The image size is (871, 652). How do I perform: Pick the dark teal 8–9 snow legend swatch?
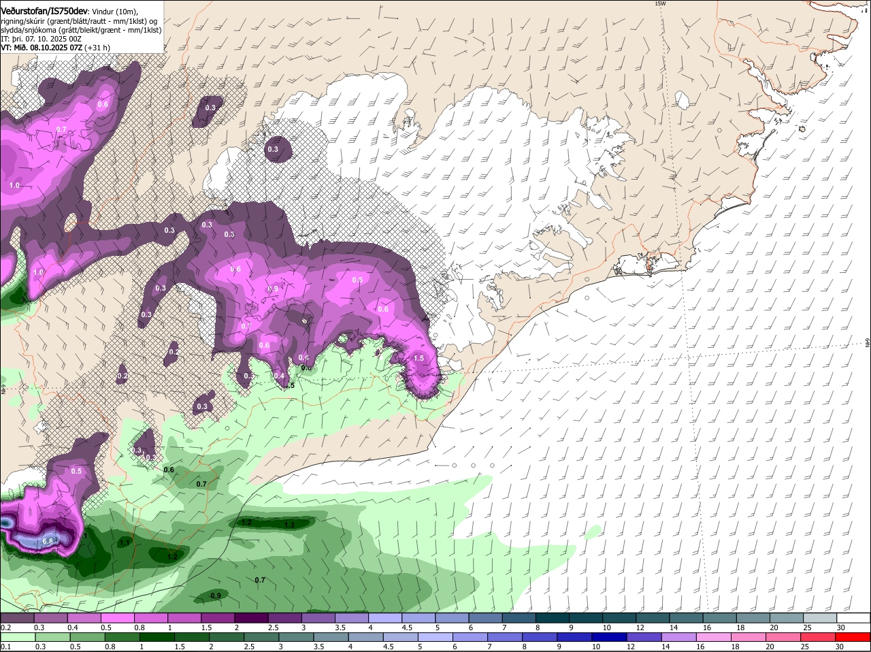553,617
